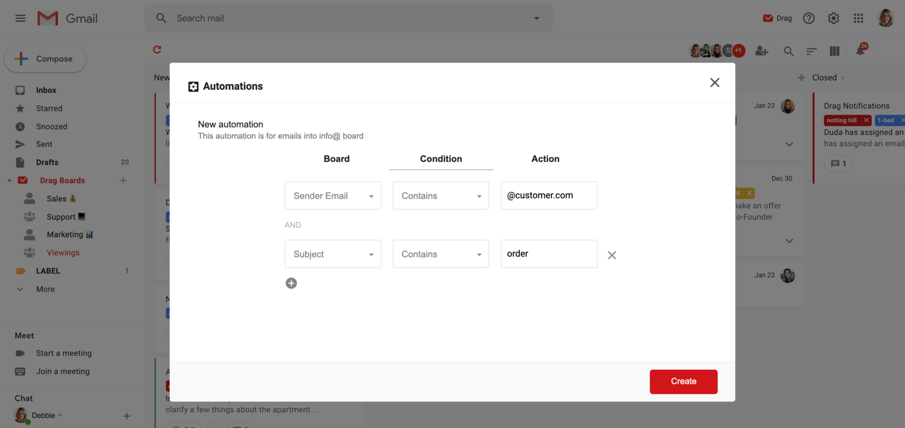Open the Contains dropdown for Sender Email
The width and height of the screenshot is (905, 428).
pos(441,195)
